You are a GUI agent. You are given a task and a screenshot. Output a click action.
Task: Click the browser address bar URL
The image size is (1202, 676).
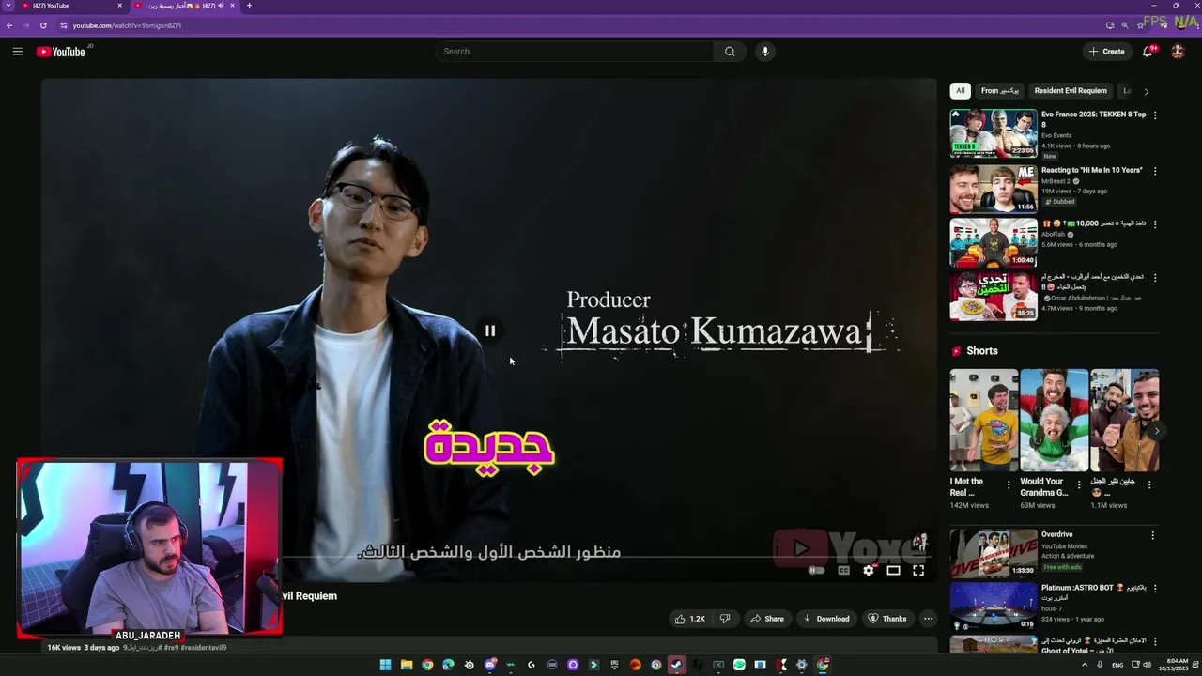point(127,25)
